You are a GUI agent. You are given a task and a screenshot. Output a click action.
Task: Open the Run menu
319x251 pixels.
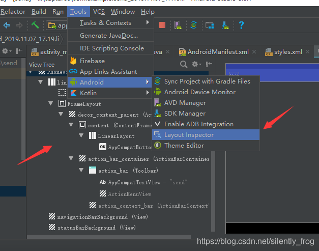[x=58, y=12]
